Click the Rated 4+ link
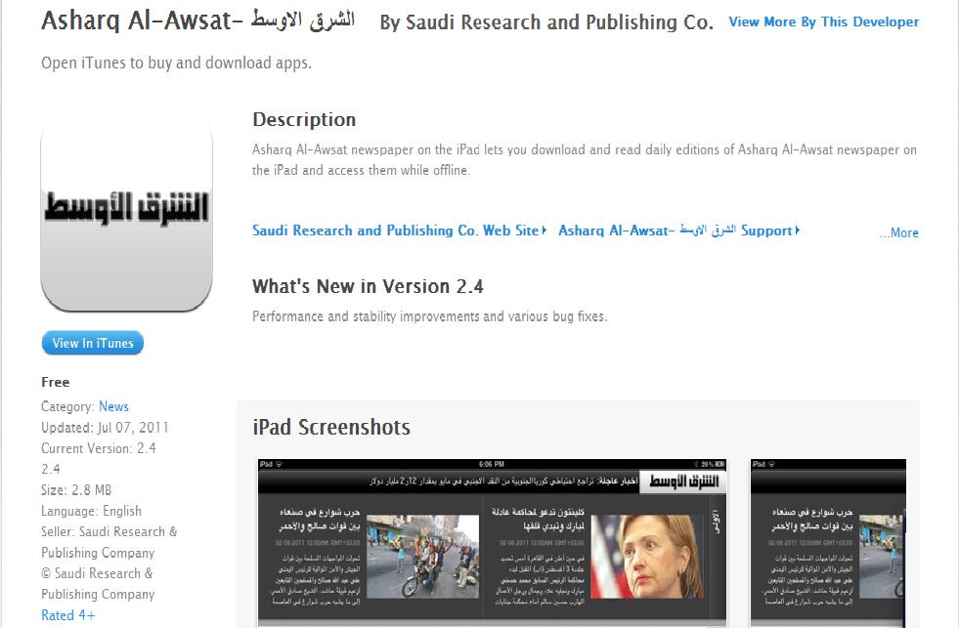Image resolution: width=959 pixels, height=628 pixels. pyautogui.click(x=67, y=615)
